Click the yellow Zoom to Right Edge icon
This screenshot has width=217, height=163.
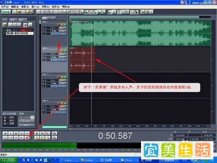point(48,138)
